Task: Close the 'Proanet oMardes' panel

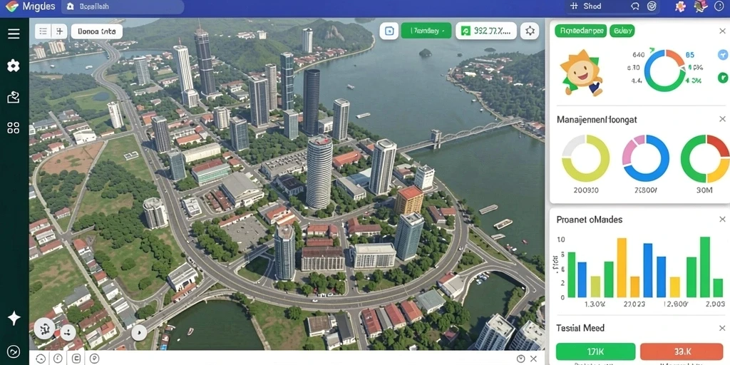Action: tap(722, 220)
